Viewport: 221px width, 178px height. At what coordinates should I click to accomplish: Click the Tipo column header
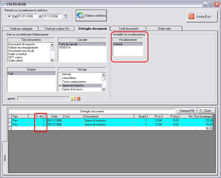tap(20, 116)
